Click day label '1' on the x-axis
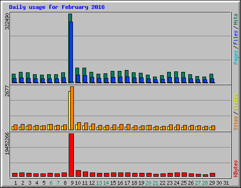The image size is (241, 188). [16, 183]
